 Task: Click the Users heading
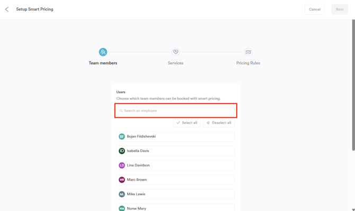pos(121,92)
